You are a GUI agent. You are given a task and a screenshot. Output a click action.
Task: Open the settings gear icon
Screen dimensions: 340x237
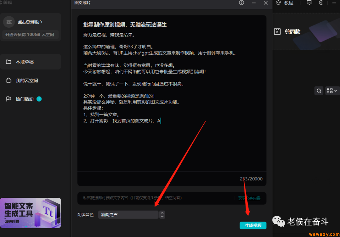tap(321, 3)
